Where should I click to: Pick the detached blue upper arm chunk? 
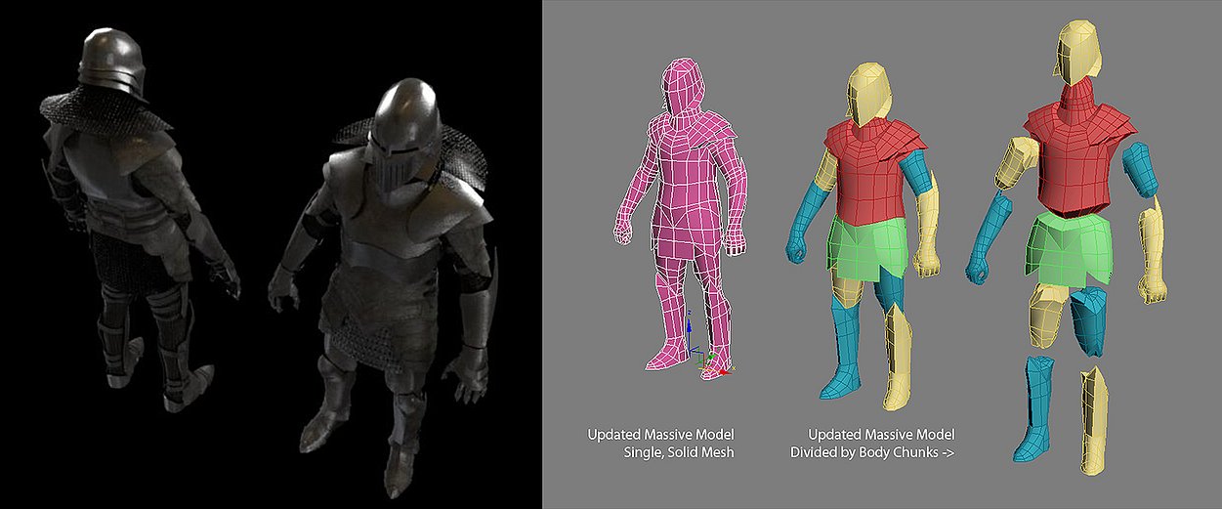[1140, 170]
